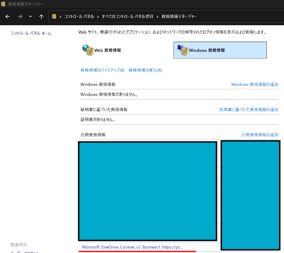Click the Web 資格情報 globe safe icon
The height and width of the screenshot is (253, 284).
pos(88,50)
